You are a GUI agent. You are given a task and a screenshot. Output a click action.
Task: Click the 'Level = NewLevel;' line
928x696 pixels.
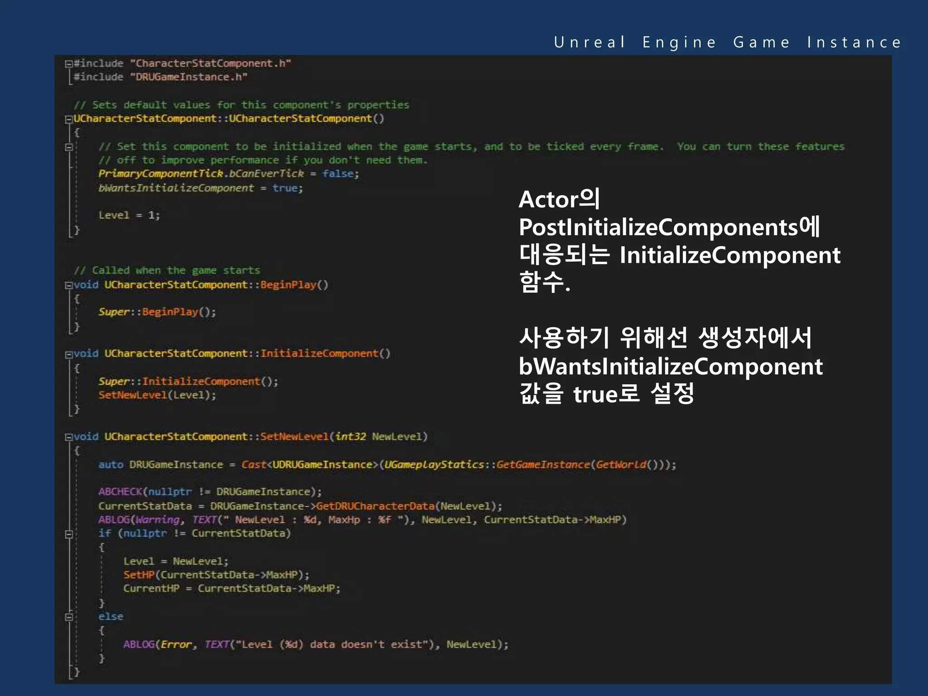176,561
